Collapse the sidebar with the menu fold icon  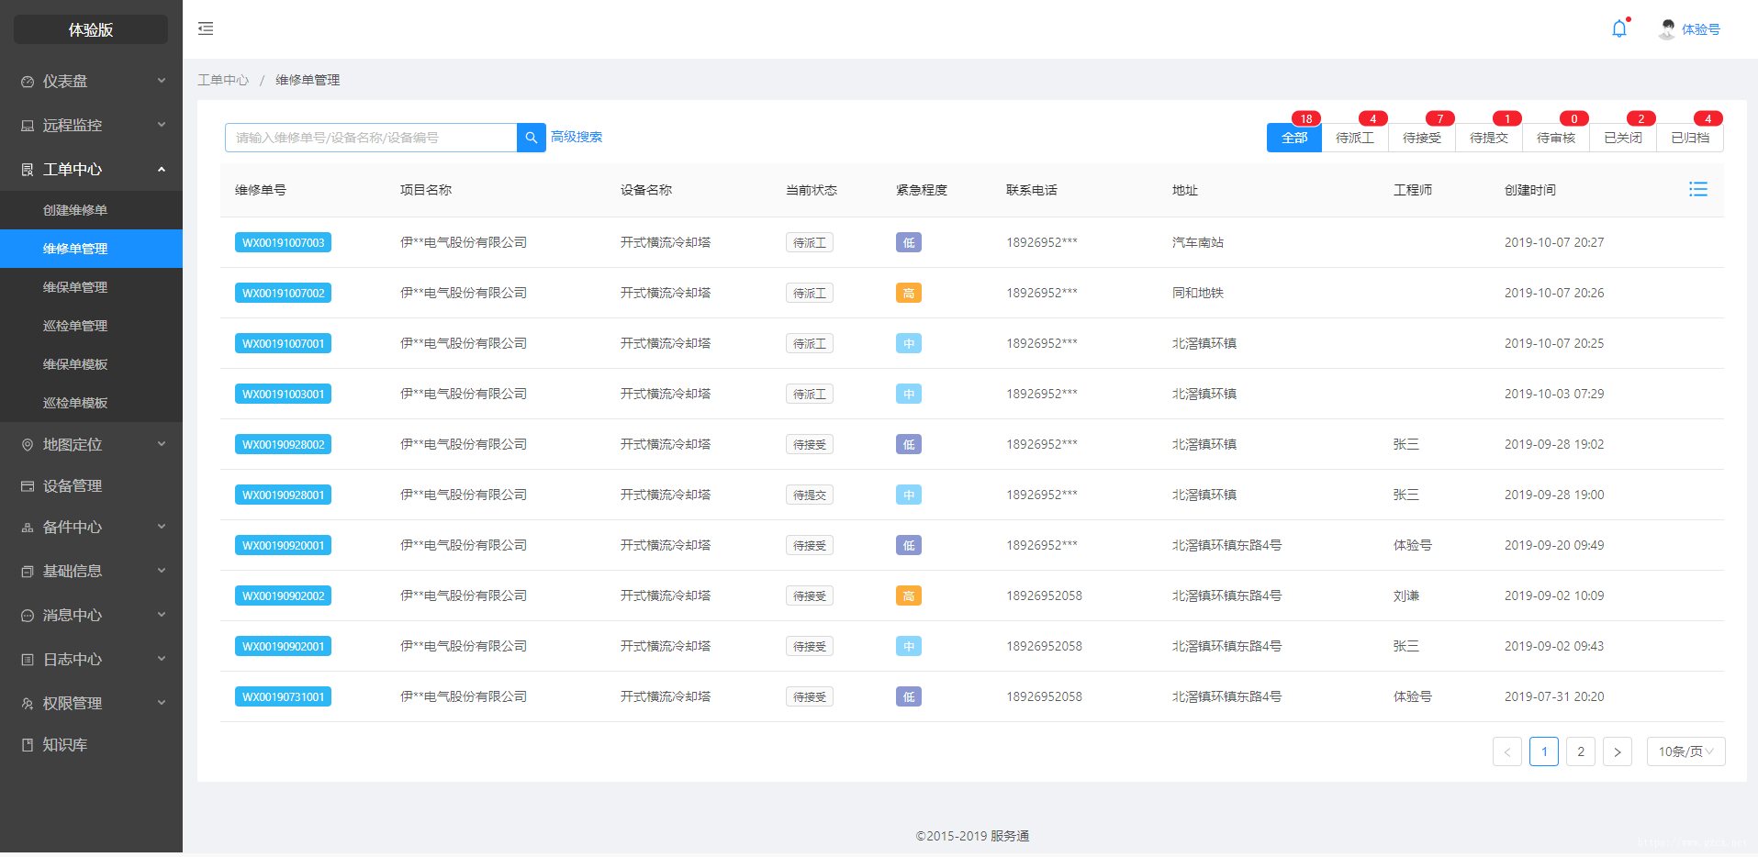[206, 28]
